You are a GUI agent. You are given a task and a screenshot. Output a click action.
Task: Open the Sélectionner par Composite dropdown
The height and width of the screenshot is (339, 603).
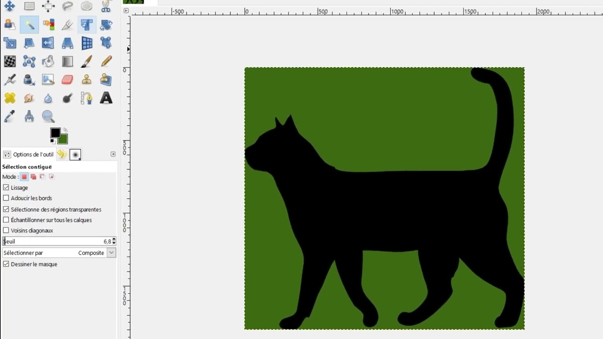pyautogui.click(x=59, y=253)
